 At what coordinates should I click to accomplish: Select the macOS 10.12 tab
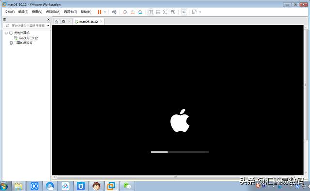89,21
